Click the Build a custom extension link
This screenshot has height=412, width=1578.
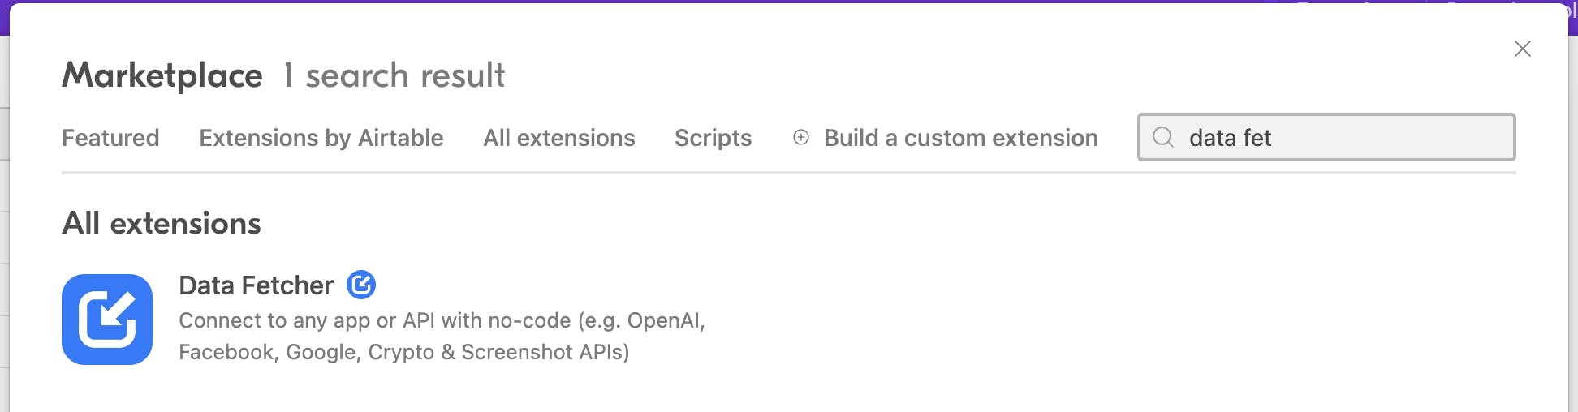click(x=961, y=138)
